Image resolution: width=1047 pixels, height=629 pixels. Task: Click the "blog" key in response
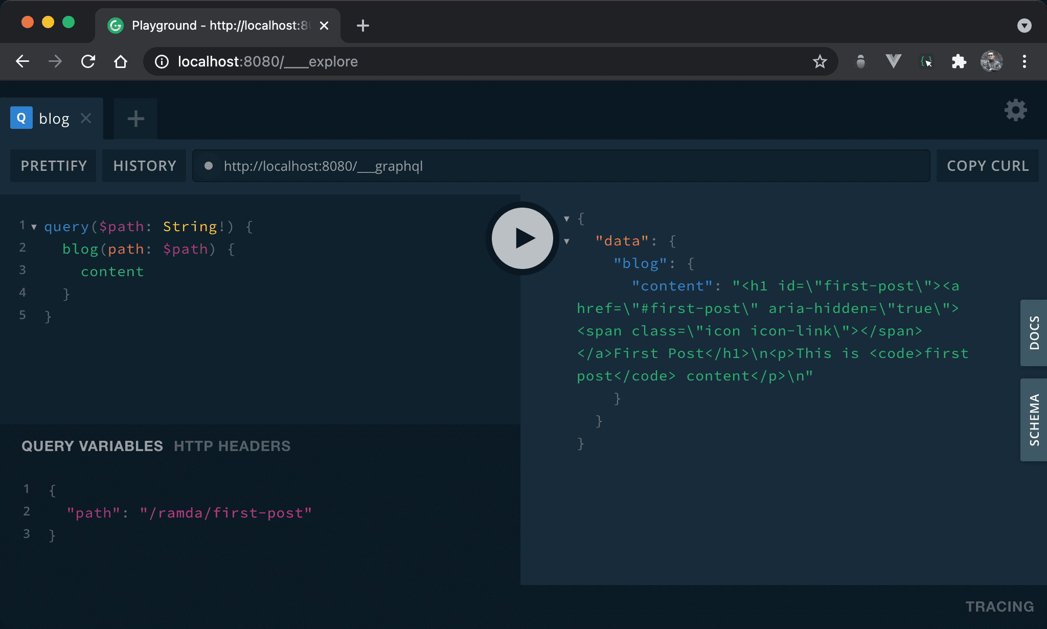640,263
